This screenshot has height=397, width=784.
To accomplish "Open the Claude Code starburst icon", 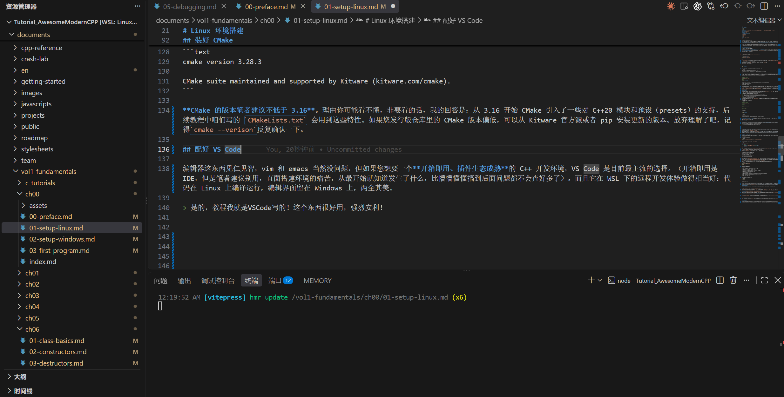I will tap(671, 6).
